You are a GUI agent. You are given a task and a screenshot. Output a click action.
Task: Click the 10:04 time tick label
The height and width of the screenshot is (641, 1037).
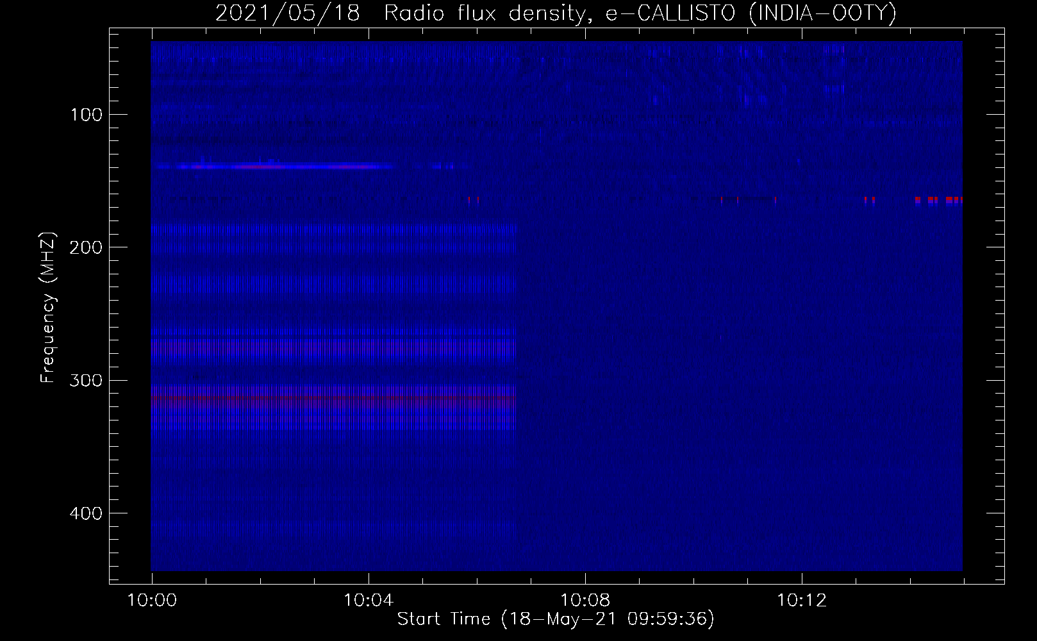pos(369,601)
